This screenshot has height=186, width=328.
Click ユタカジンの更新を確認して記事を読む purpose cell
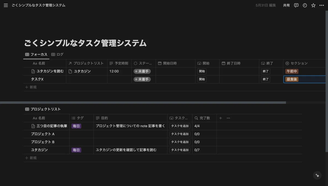click(x=130, y=150)
